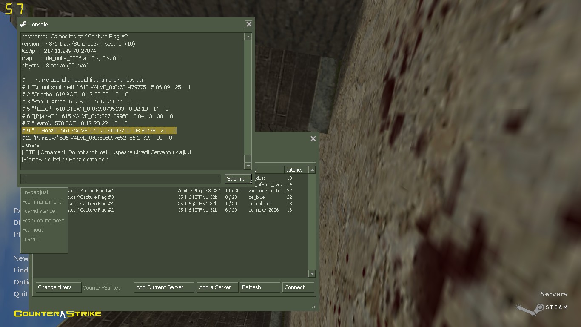
Task: Focus the console command input field
Action: point(120,179)
